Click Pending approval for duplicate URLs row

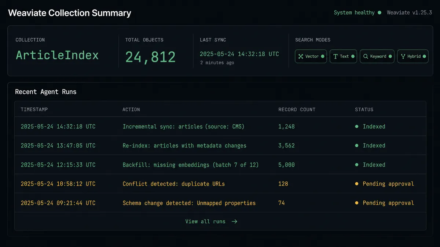(388, 184)
